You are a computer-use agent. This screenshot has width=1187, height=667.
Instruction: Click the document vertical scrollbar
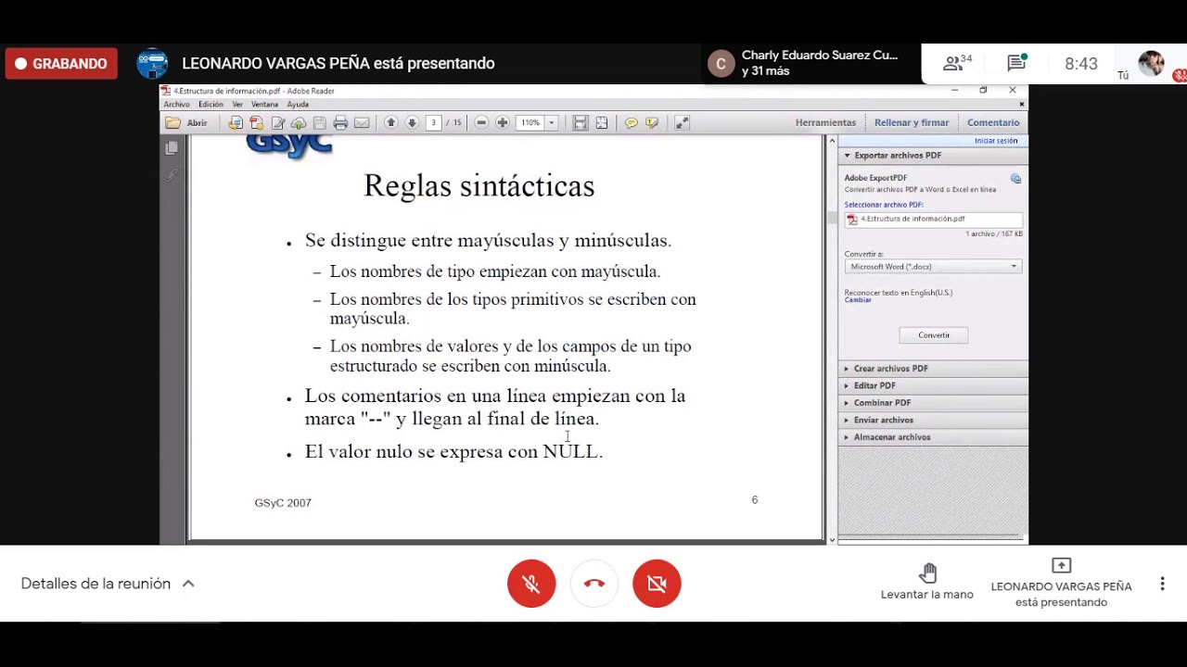831,339
